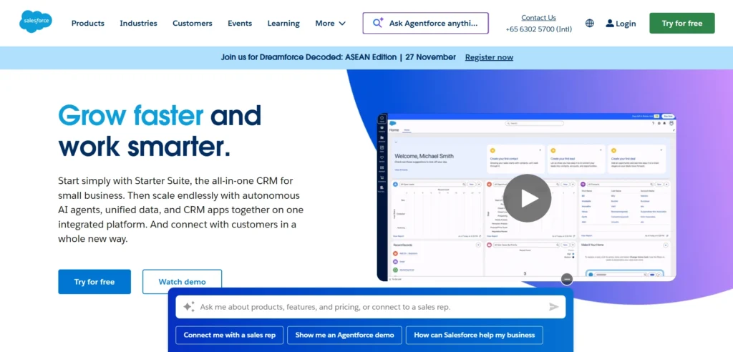The image size is (733, 352).
Task: Play the demo video
Action: pyautogui.click(x=527, y=197)
